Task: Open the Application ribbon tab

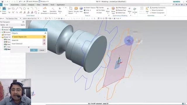Action: pyautogui.click(x=61, y=5)
